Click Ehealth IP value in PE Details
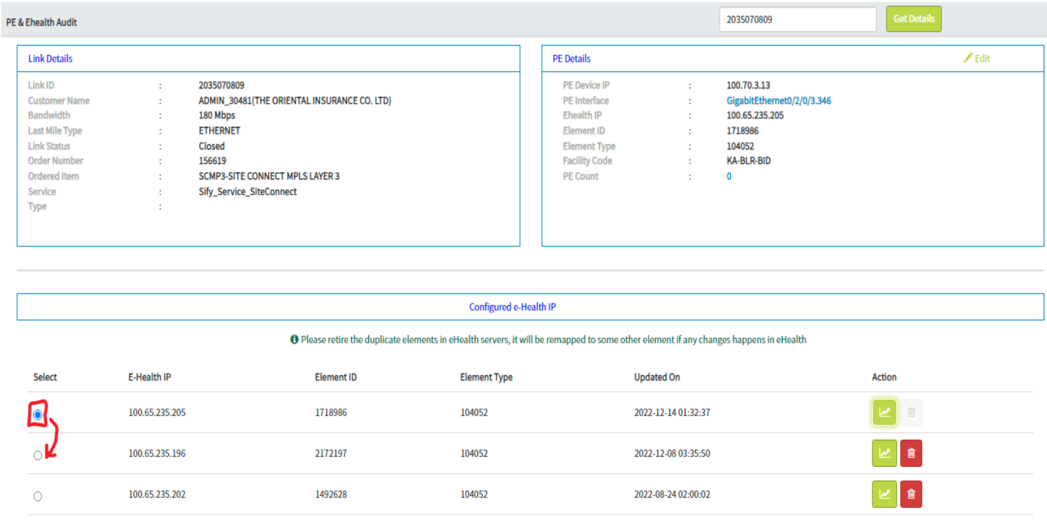Screen dimensions: 1047x520 click(x=755, y=116)
